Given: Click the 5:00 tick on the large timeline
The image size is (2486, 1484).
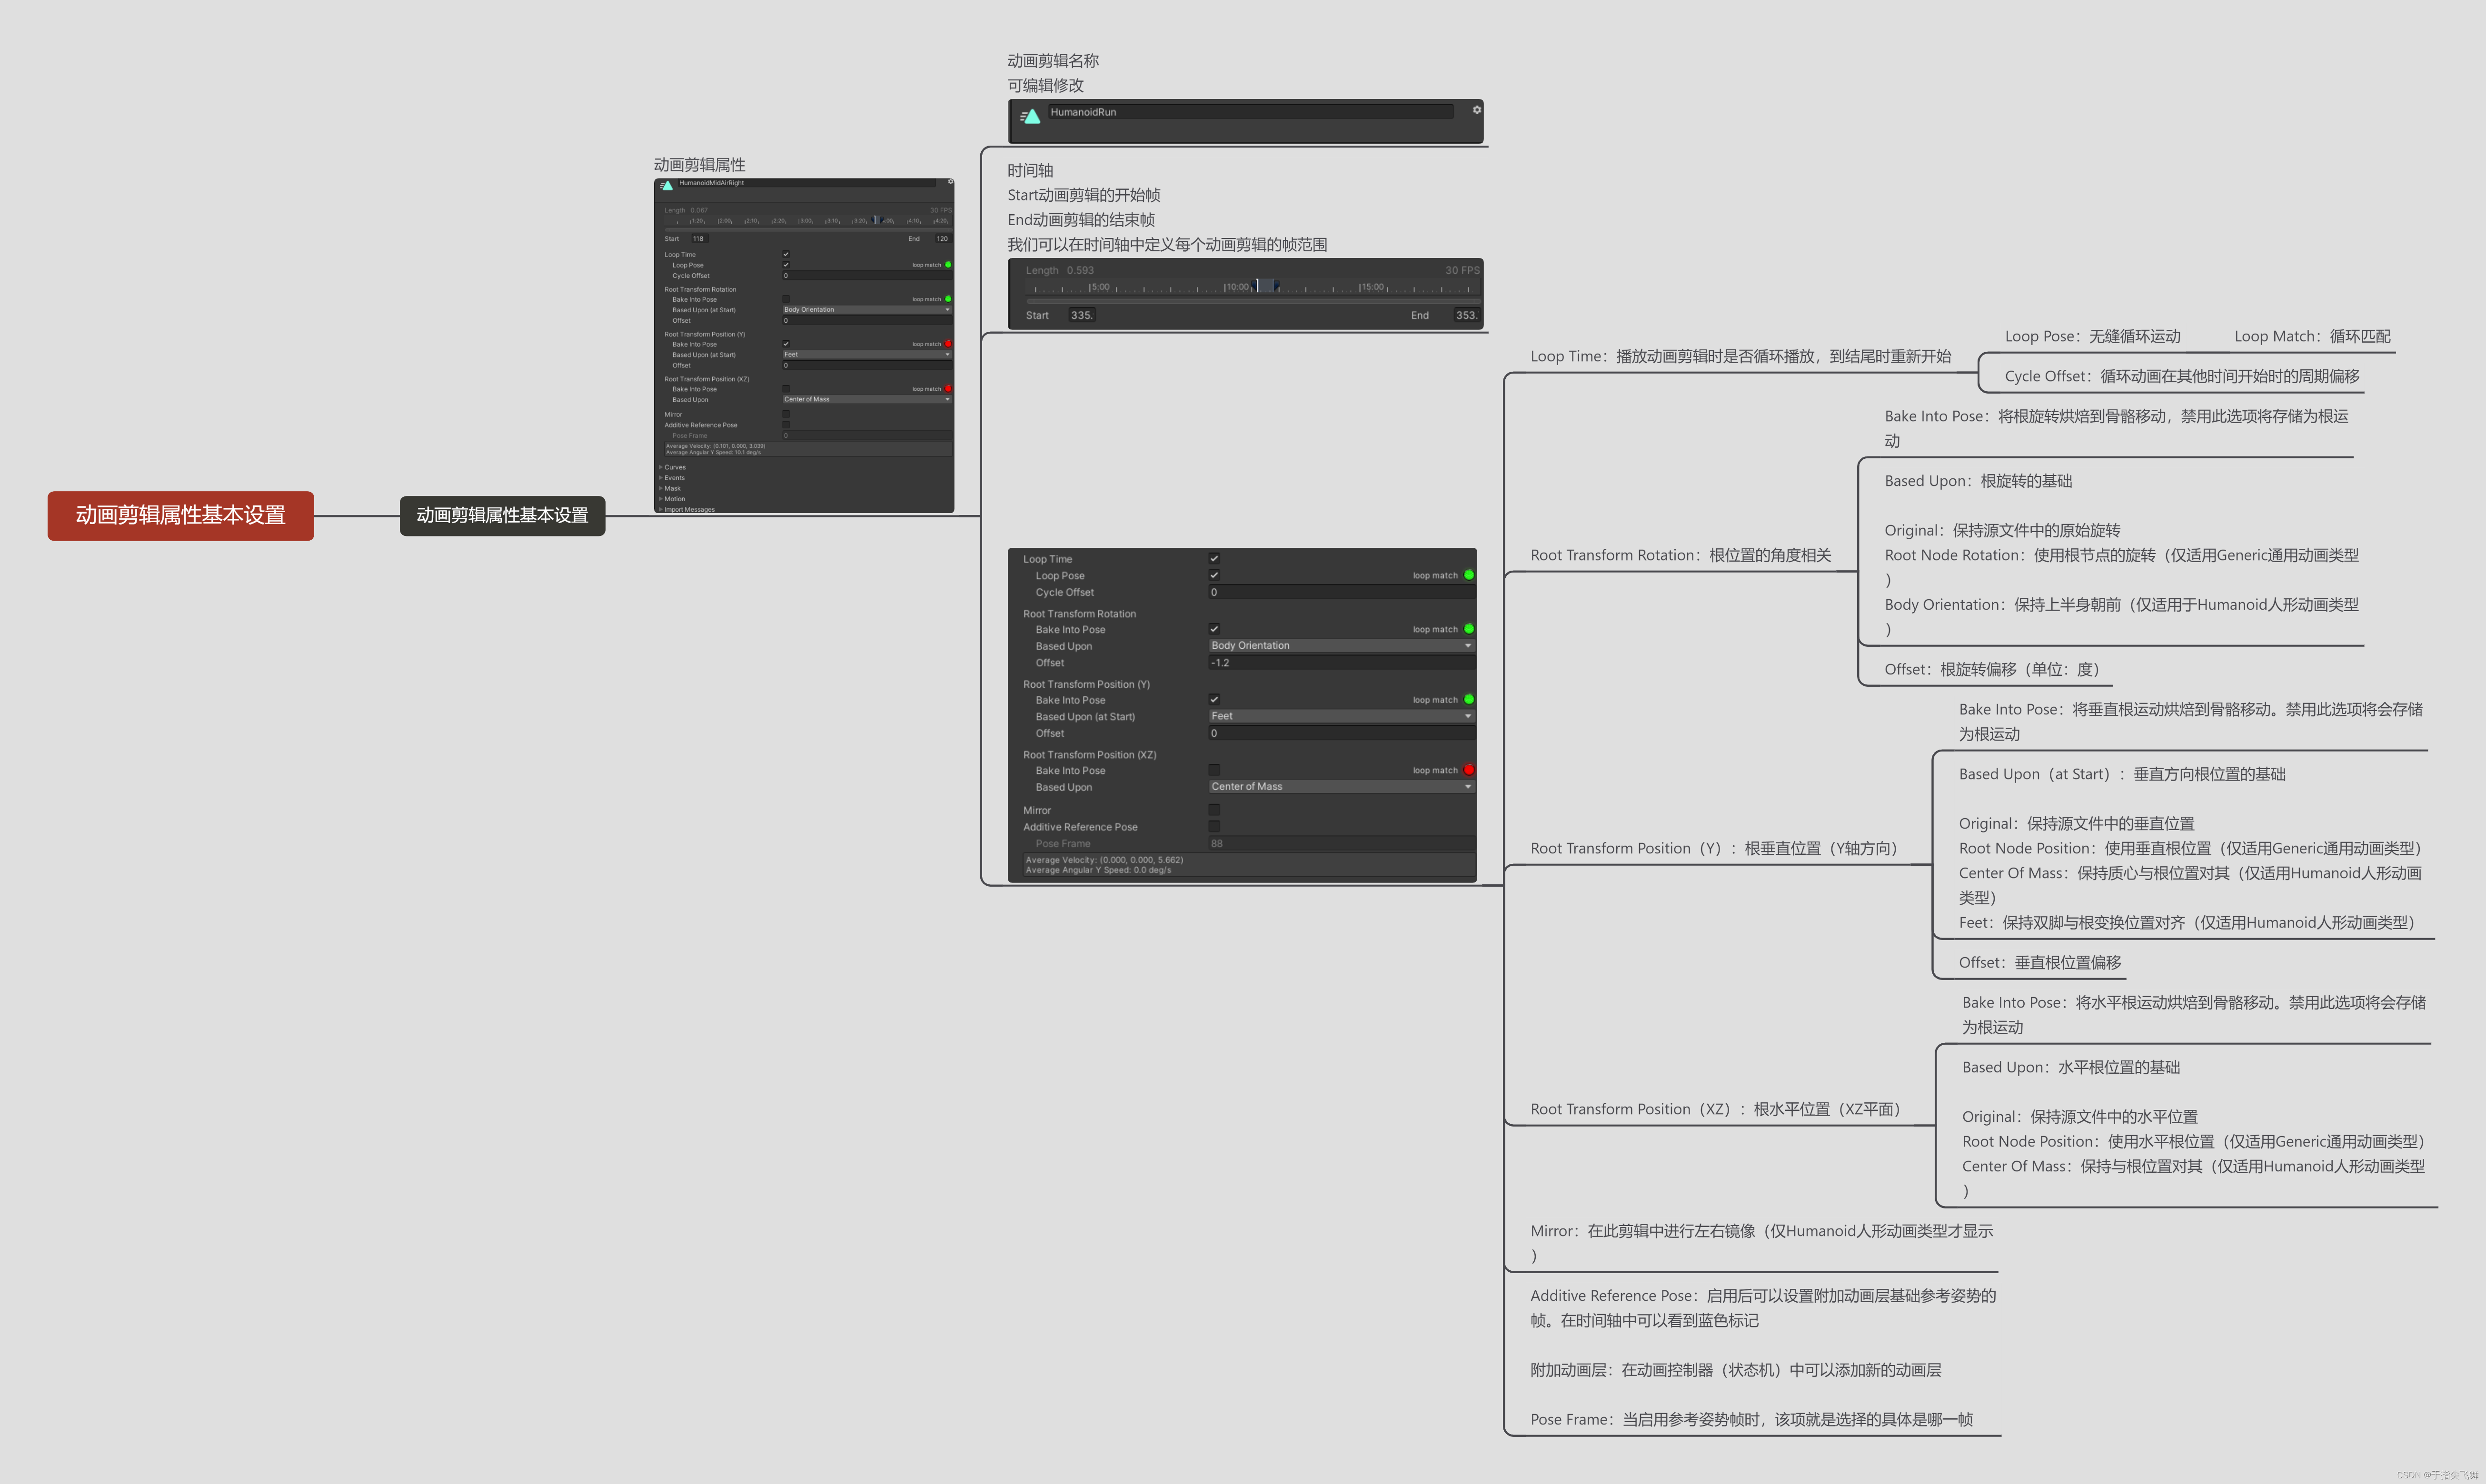Looking at the screenshot, I should (1099, 287).
